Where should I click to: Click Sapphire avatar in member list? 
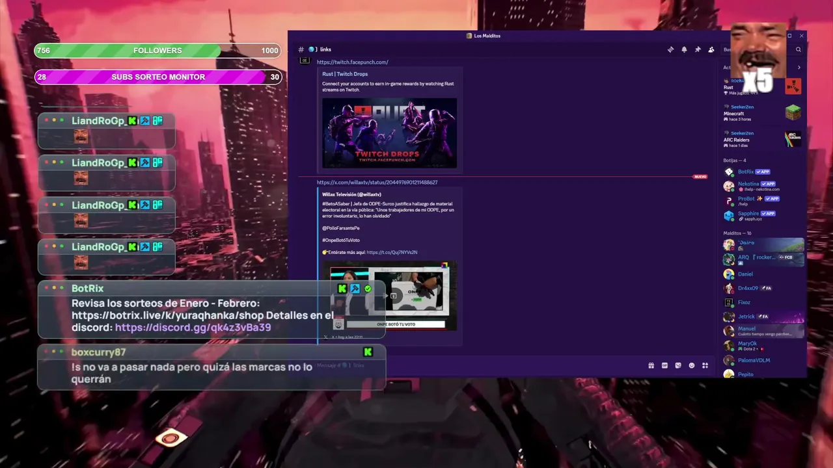729,216
